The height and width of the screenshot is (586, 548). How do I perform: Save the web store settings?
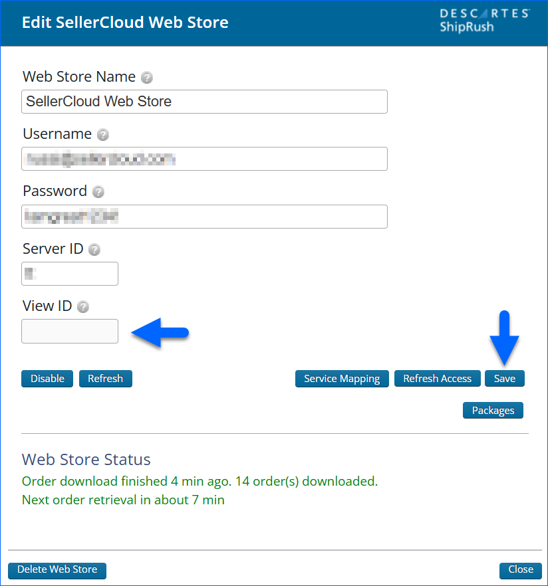pyautogui.click(x=504, y=379)
